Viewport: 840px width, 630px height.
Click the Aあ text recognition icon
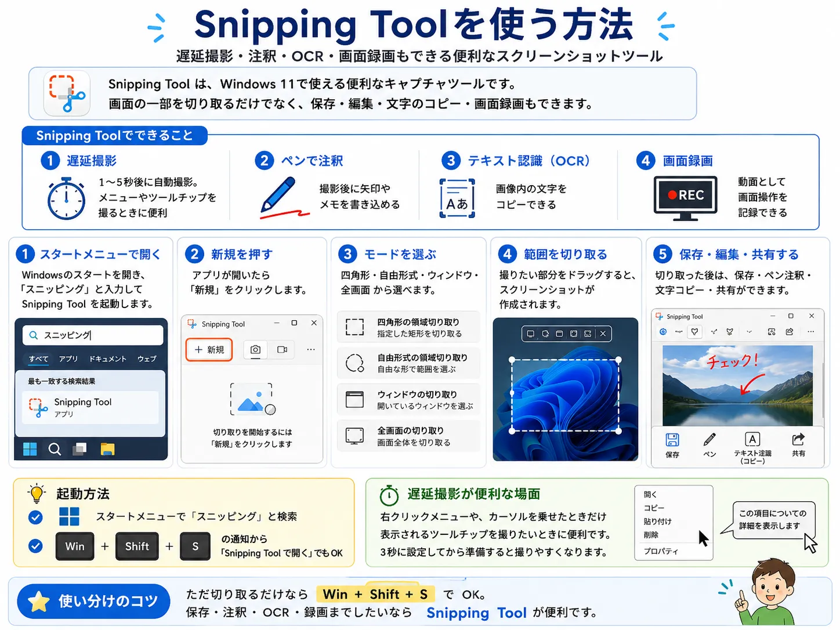click(x=457, y=198)
